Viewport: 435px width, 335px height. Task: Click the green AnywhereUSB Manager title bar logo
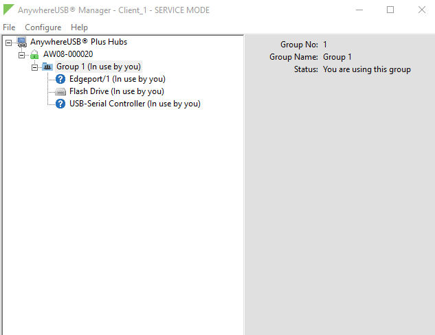coord(8,10)
